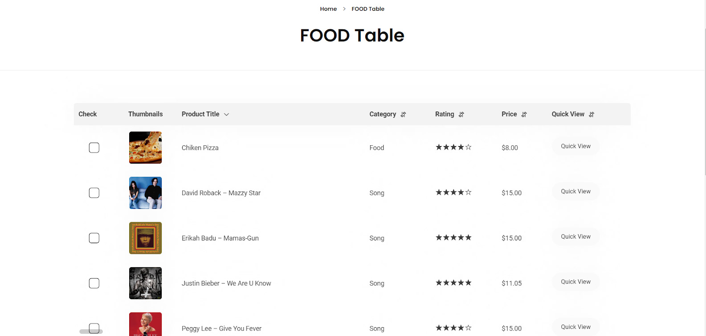Go to Home breadcrumb link
Image resolution: width=706 pixels, height=336 pixels.
pyautogui.click(x=328, y=9)
